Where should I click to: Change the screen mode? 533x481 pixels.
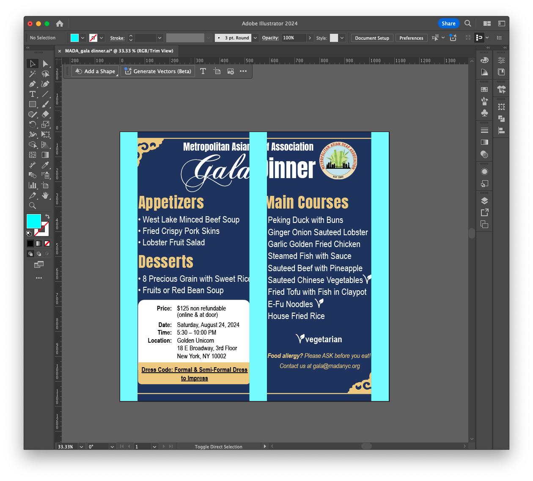39,265
